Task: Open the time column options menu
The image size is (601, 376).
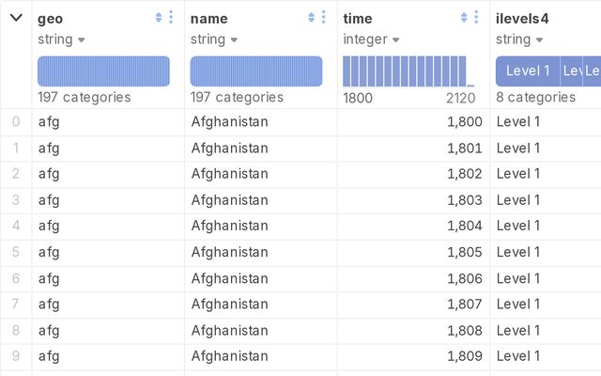Action: (x=476, y=17)
